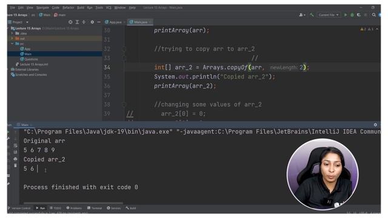Click scroll to end console icon
This screenshot has height=218, width=388.
click(15, 152)
